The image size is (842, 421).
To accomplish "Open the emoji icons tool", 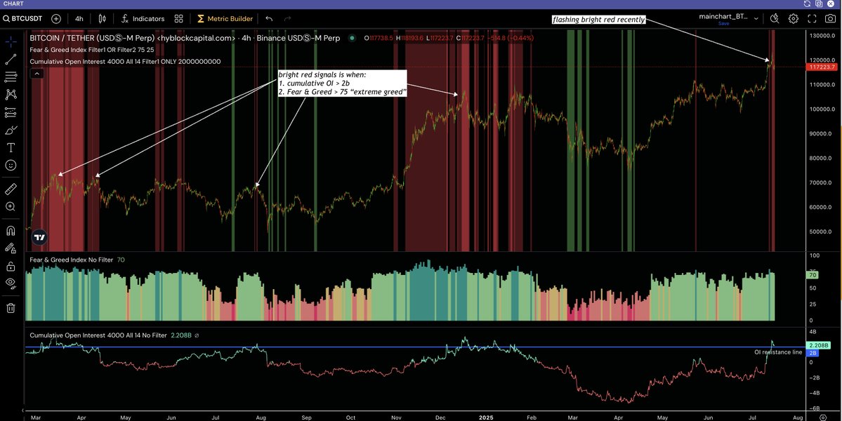I will pyautogui.click(x=11, y=165).
